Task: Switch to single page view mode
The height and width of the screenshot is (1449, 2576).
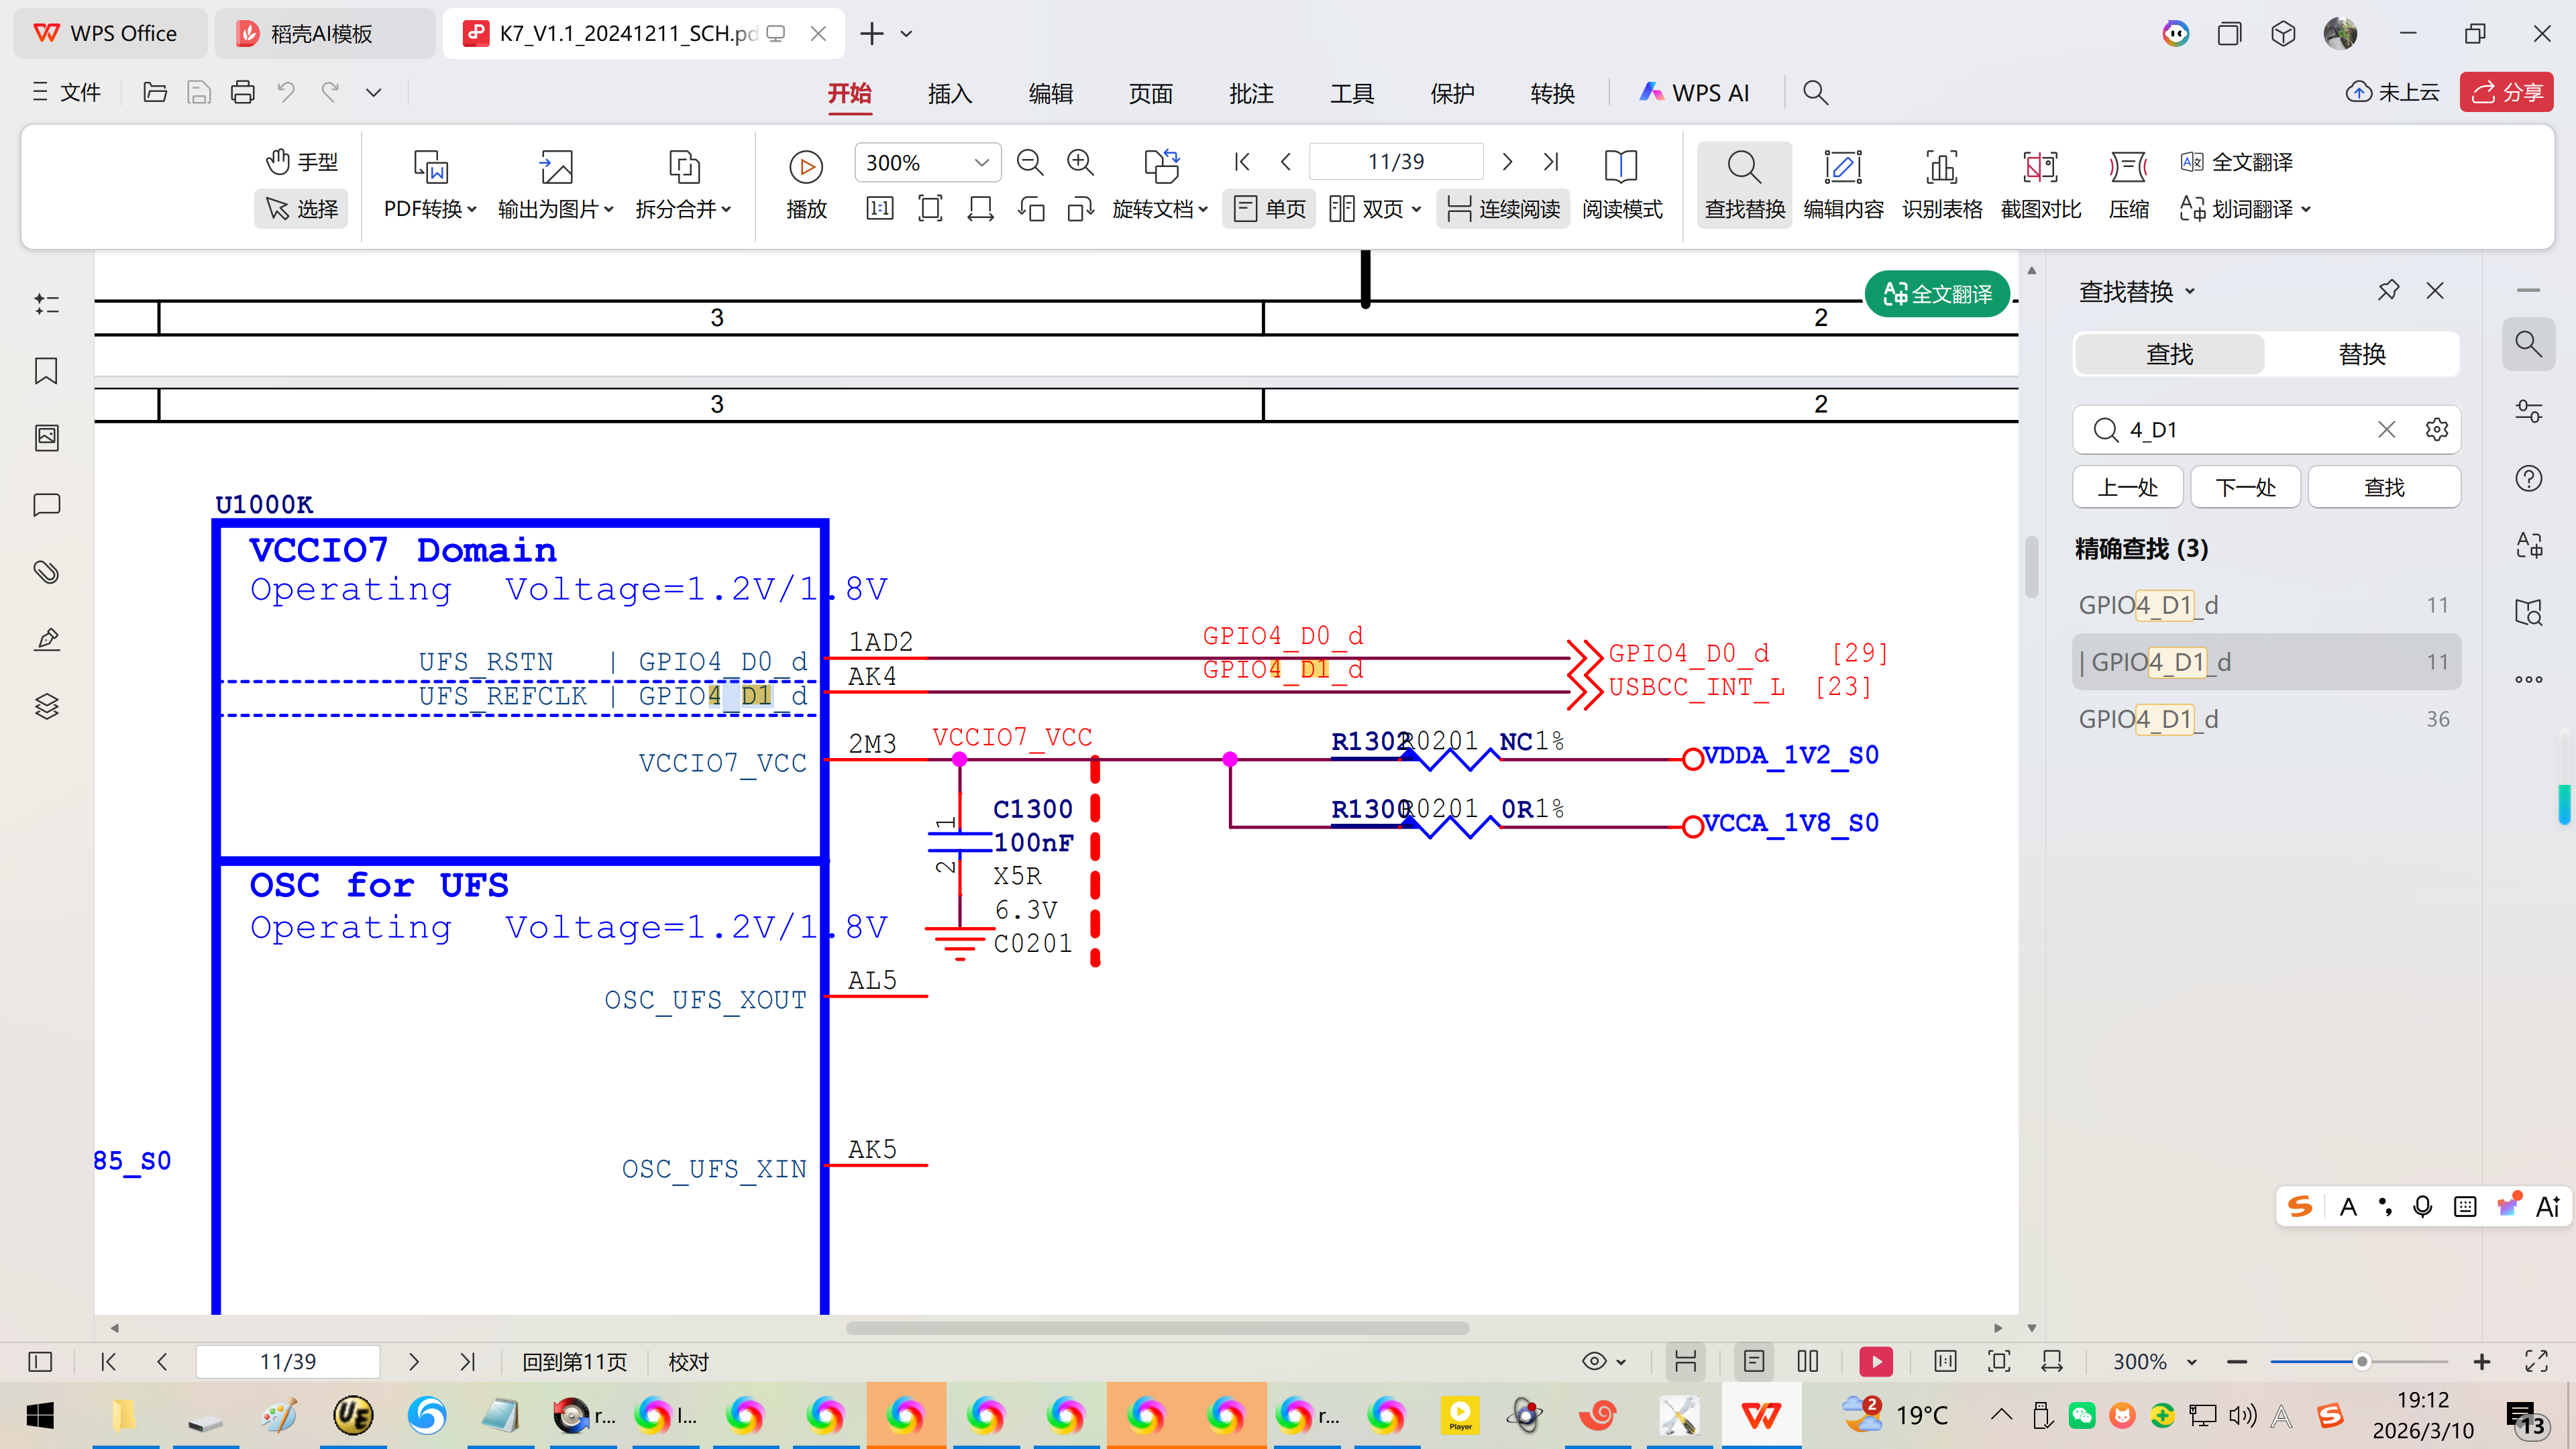Action: pyautogui.click(x=1269, y=209)
